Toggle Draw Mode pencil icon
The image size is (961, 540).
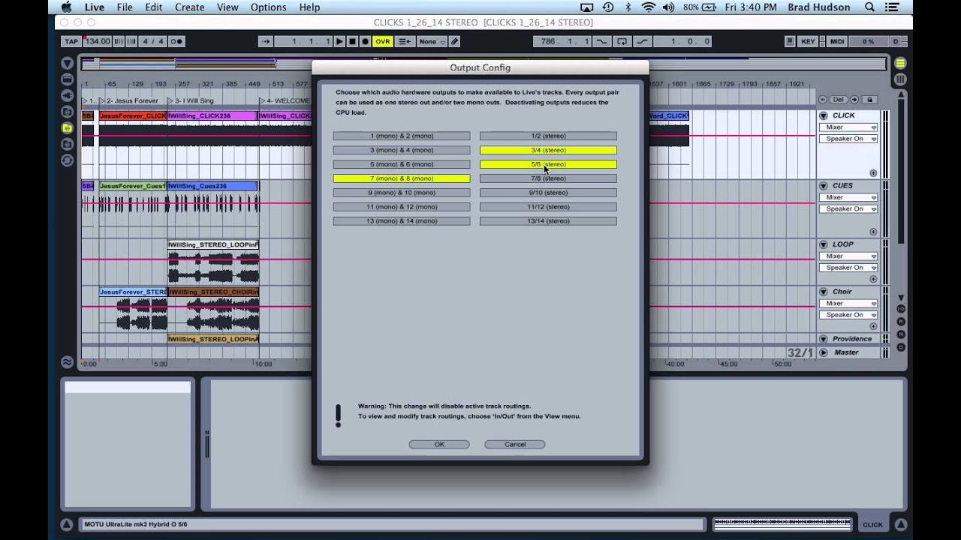coord(454,41)
